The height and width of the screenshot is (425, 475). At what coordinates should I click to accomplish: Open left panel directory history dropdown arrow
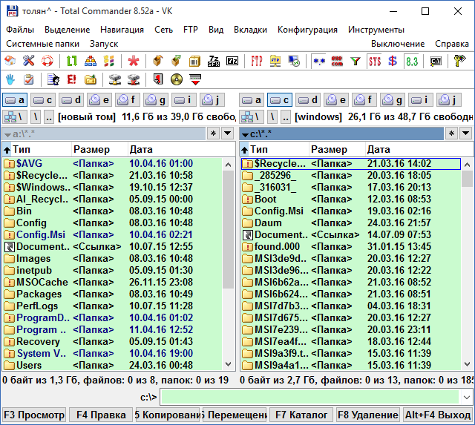[228, 134]
